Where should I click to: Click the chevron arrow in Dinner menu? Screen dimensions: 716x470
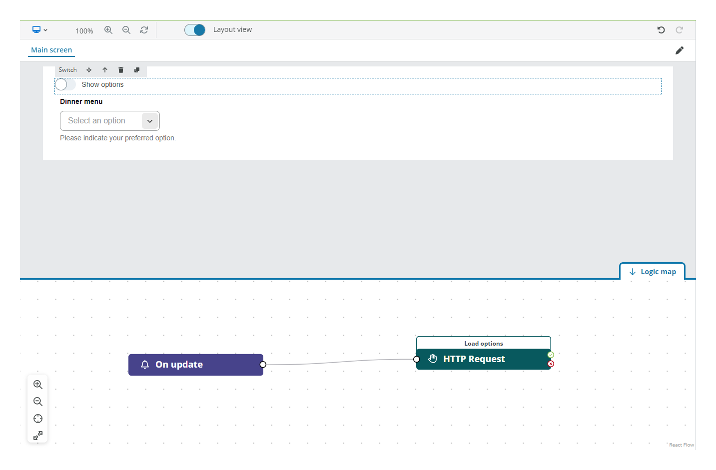coord(150,121)
